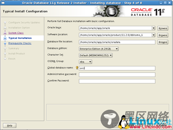Image resolution: width=173 pixels, height=130 pixels.
Task: Browse for Software location directory
Action: [163, 35]
